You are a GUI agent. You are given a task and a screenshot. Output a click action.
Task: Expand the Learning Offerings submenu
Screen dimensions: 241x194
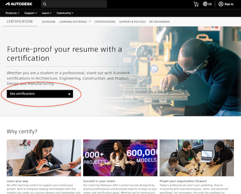point(75,22)
